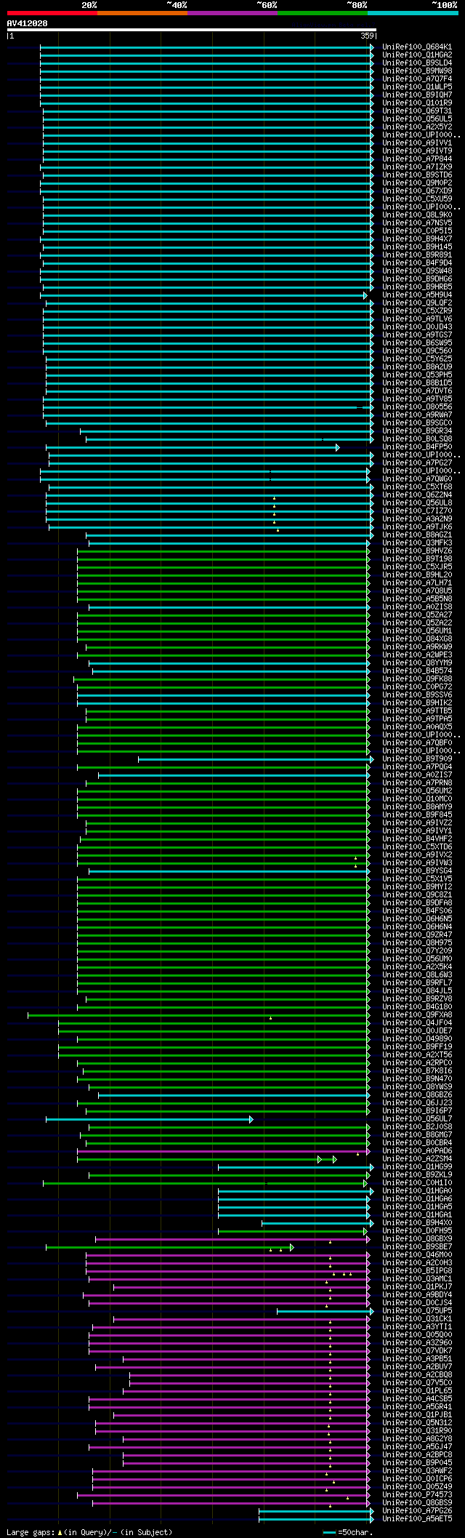This screenshot has width=465, height=1538.
Task: Select UniRef100_B4B574 label
Action: 417,670
